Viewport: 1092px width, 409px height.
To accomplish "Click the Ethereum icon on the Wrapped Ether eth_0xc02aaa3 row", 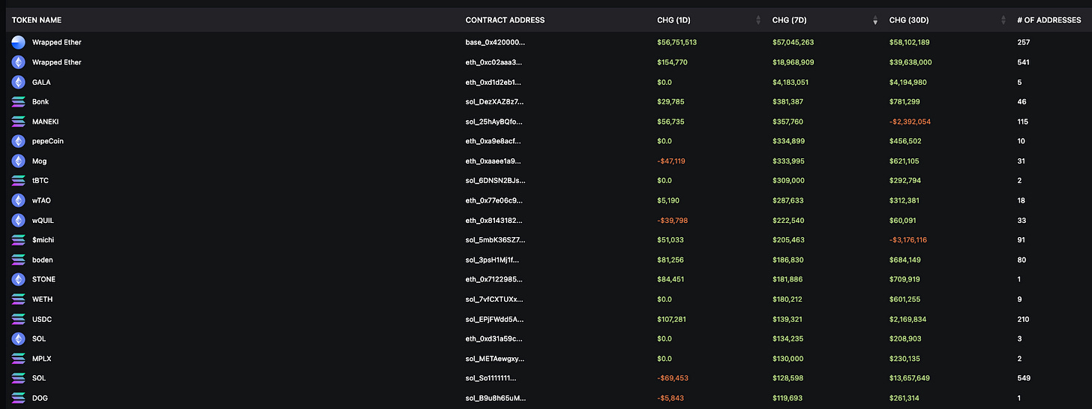I will [19, 62].
